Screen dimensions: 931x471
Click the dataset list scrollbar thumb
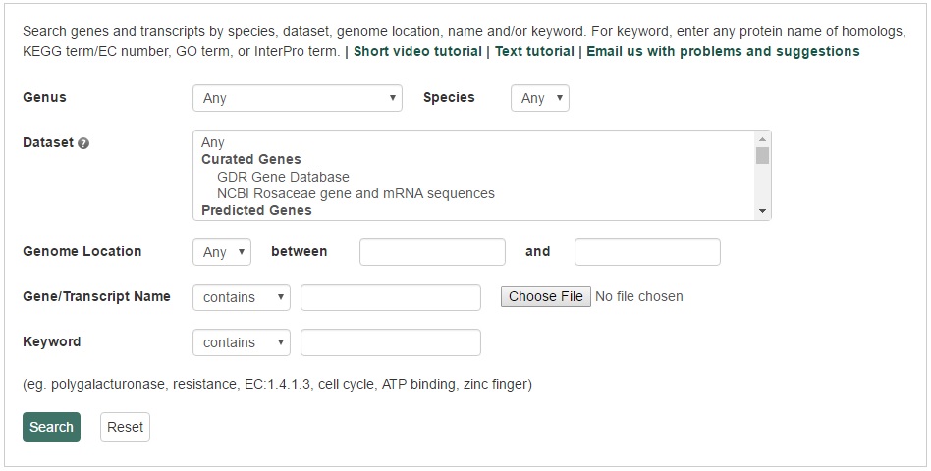coord(762,155)
